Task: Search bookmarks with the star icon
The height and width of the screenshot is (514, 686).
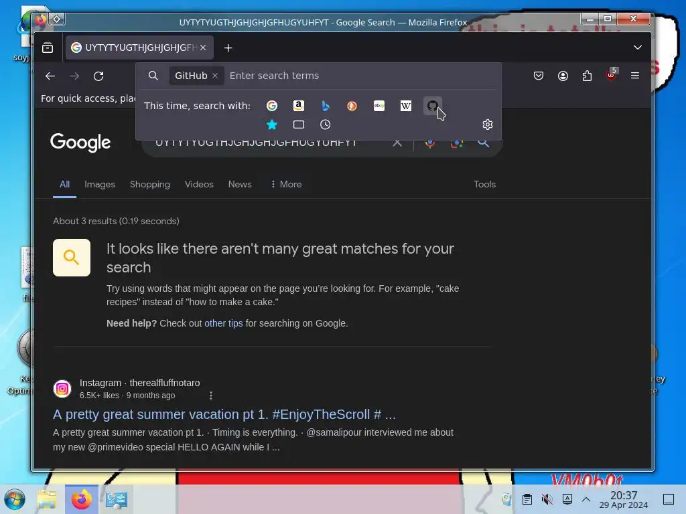Action: click(x=272, y=124)
